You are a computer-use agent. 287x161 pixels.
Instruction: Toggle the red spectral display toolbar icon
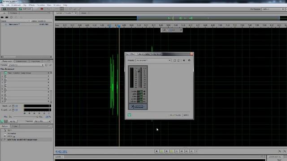(x=42, y=9)
